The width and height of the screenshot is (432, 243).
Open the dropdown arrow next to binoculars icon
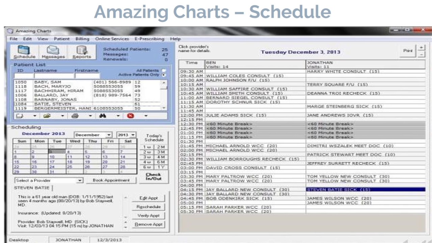[x=118, y=116]
